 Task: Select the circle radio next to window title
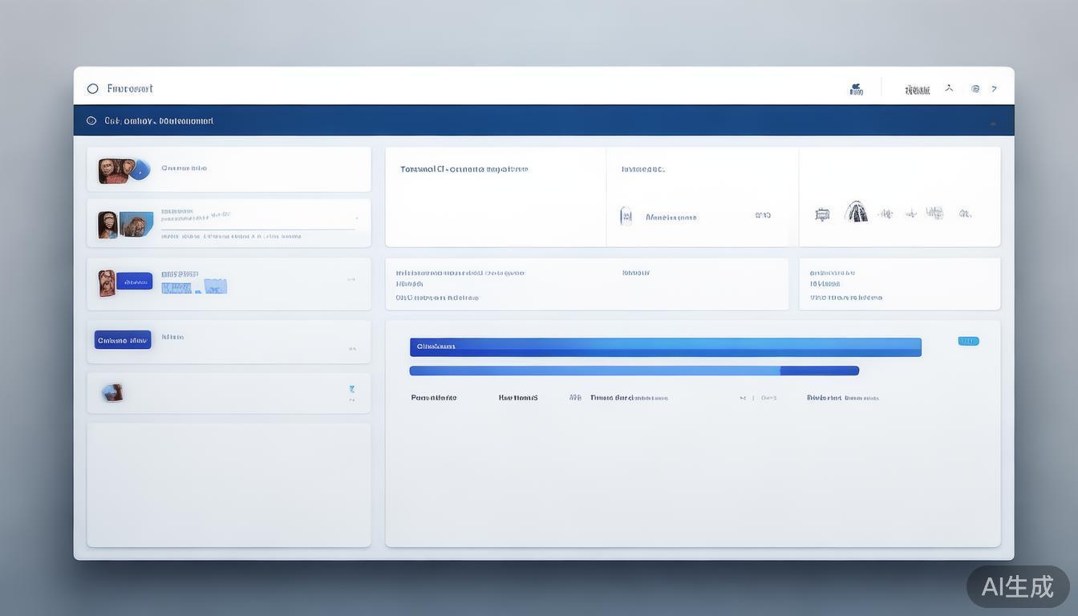(92, 89)
